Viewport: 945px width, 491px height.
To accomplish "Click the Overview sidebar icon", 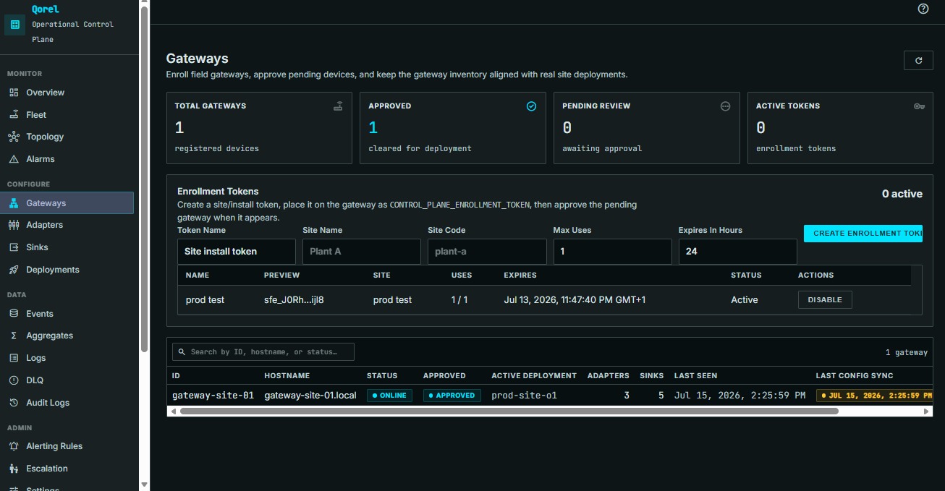I will (14, 93).
